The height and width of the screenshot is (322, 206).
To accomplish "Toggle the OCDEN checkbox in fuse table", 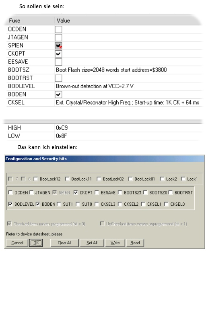I will tap(58, 29).
